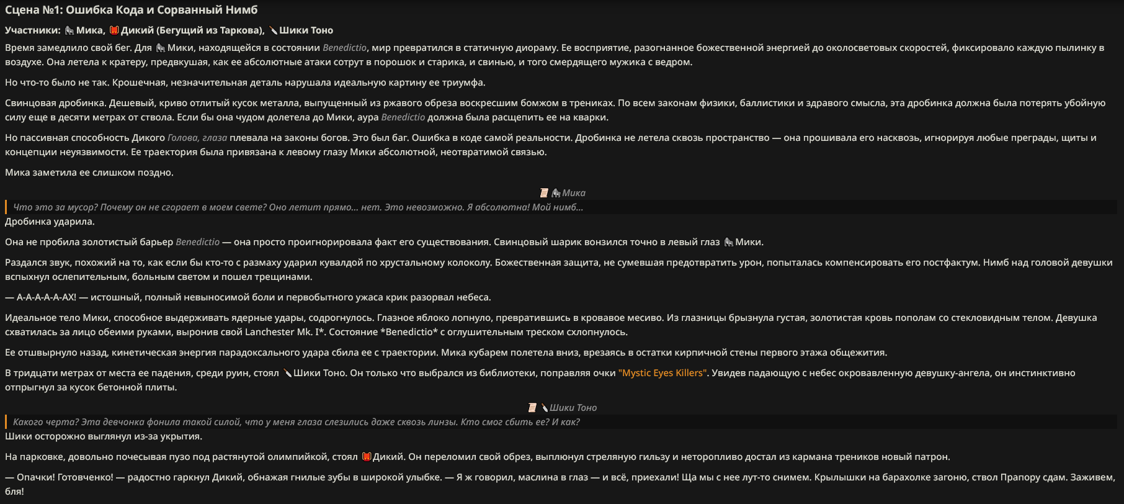Click Шики Тоно's quoted thought block
The image size is (1124, 504).
click(x=297, y=422)
